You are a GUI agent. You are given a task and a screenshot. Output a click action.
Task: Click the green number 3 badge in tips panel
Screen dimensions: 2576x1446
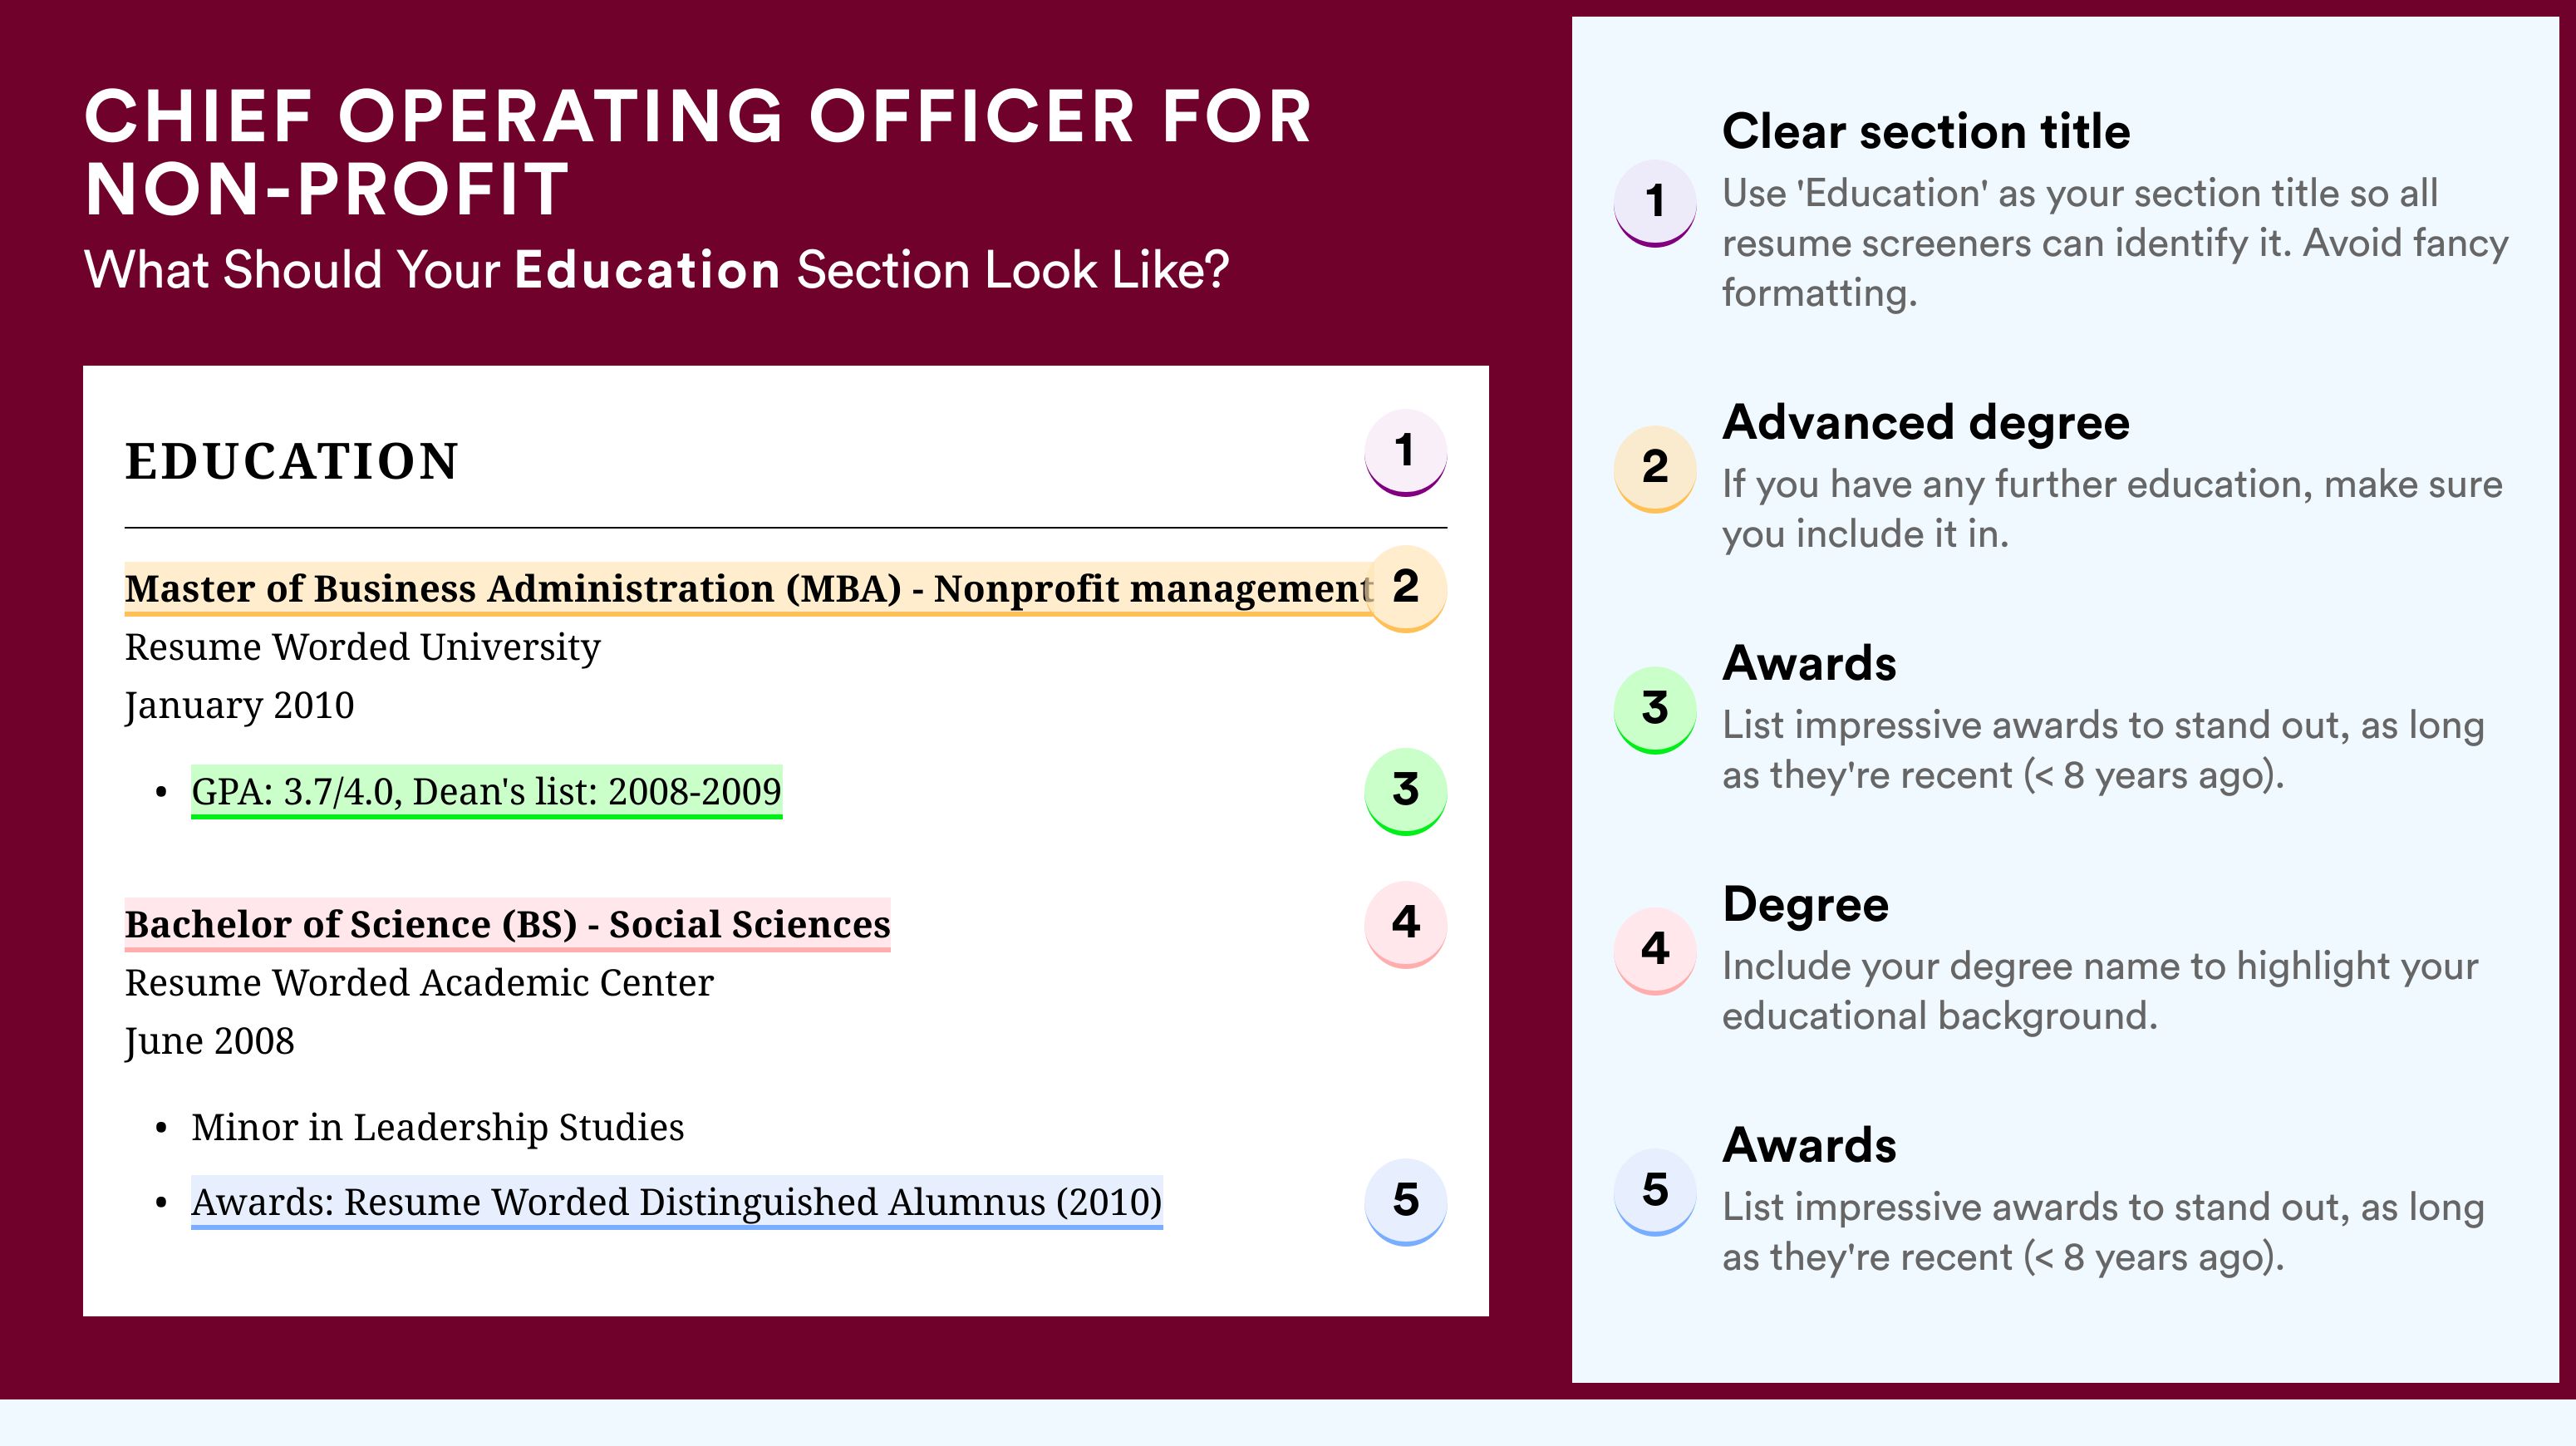[x=1654, y=708]
